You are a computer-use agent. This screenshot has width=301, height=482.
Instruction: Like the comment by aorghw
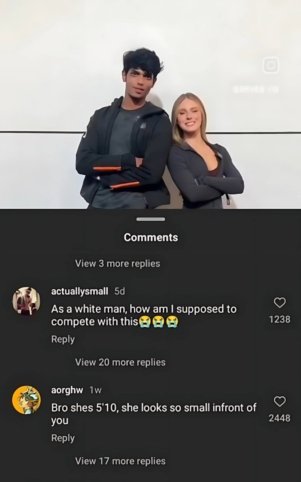pyautogui.click(x=280, y=401)
